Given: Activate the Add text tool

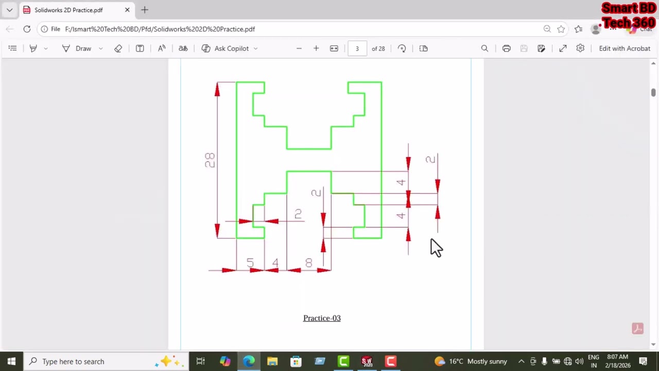Looking at the screenshot, I should pyautogui.click(x=140, y=48).
